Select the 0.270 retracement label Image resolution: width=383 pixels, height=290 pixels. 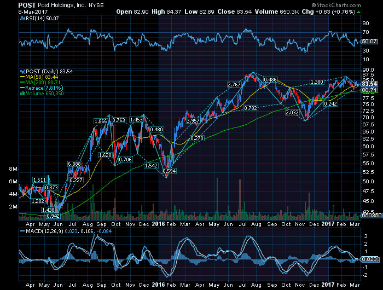point(197,138)
